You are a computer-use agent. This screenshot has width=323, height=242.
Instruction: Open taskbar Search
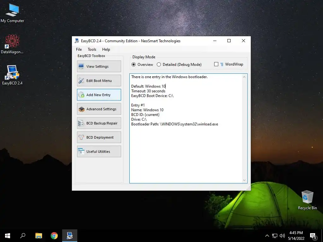tap(23, 236)
